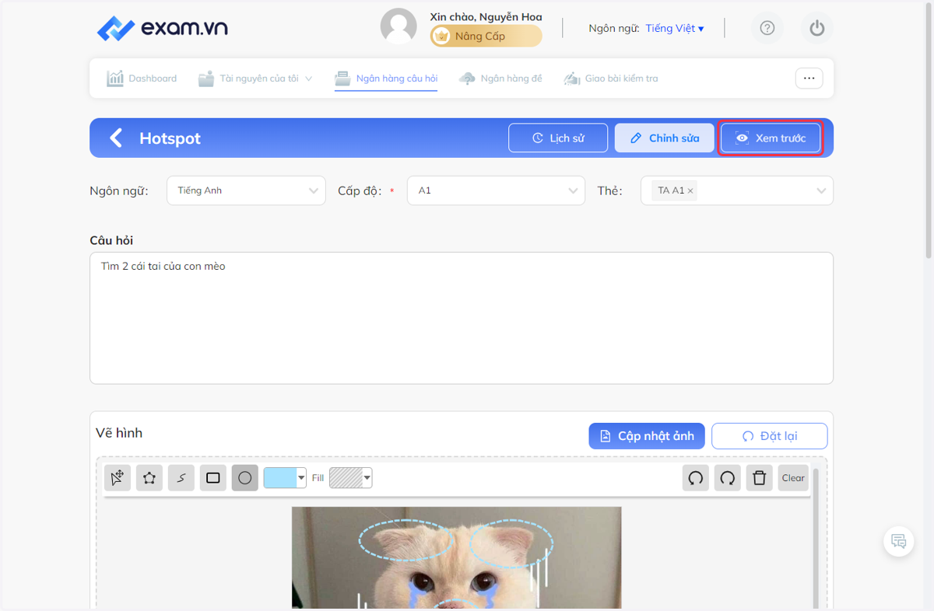The width and height of the screenshot is (934, 611).
Task: Select the rectangle drawing tool
Action: tap(213, 478)
